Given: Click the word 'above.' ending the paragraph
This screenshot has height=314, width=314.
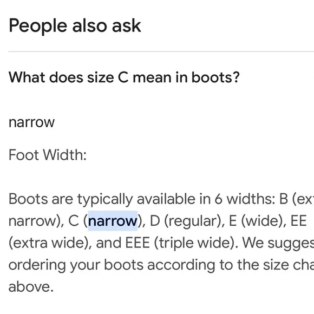Looking at the screenshot, I should (x=31, y=286).
